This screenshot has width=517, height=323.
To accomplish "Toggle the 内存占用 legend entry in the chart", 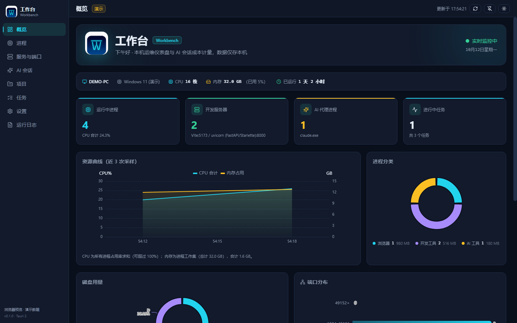I will pos(232,173).
